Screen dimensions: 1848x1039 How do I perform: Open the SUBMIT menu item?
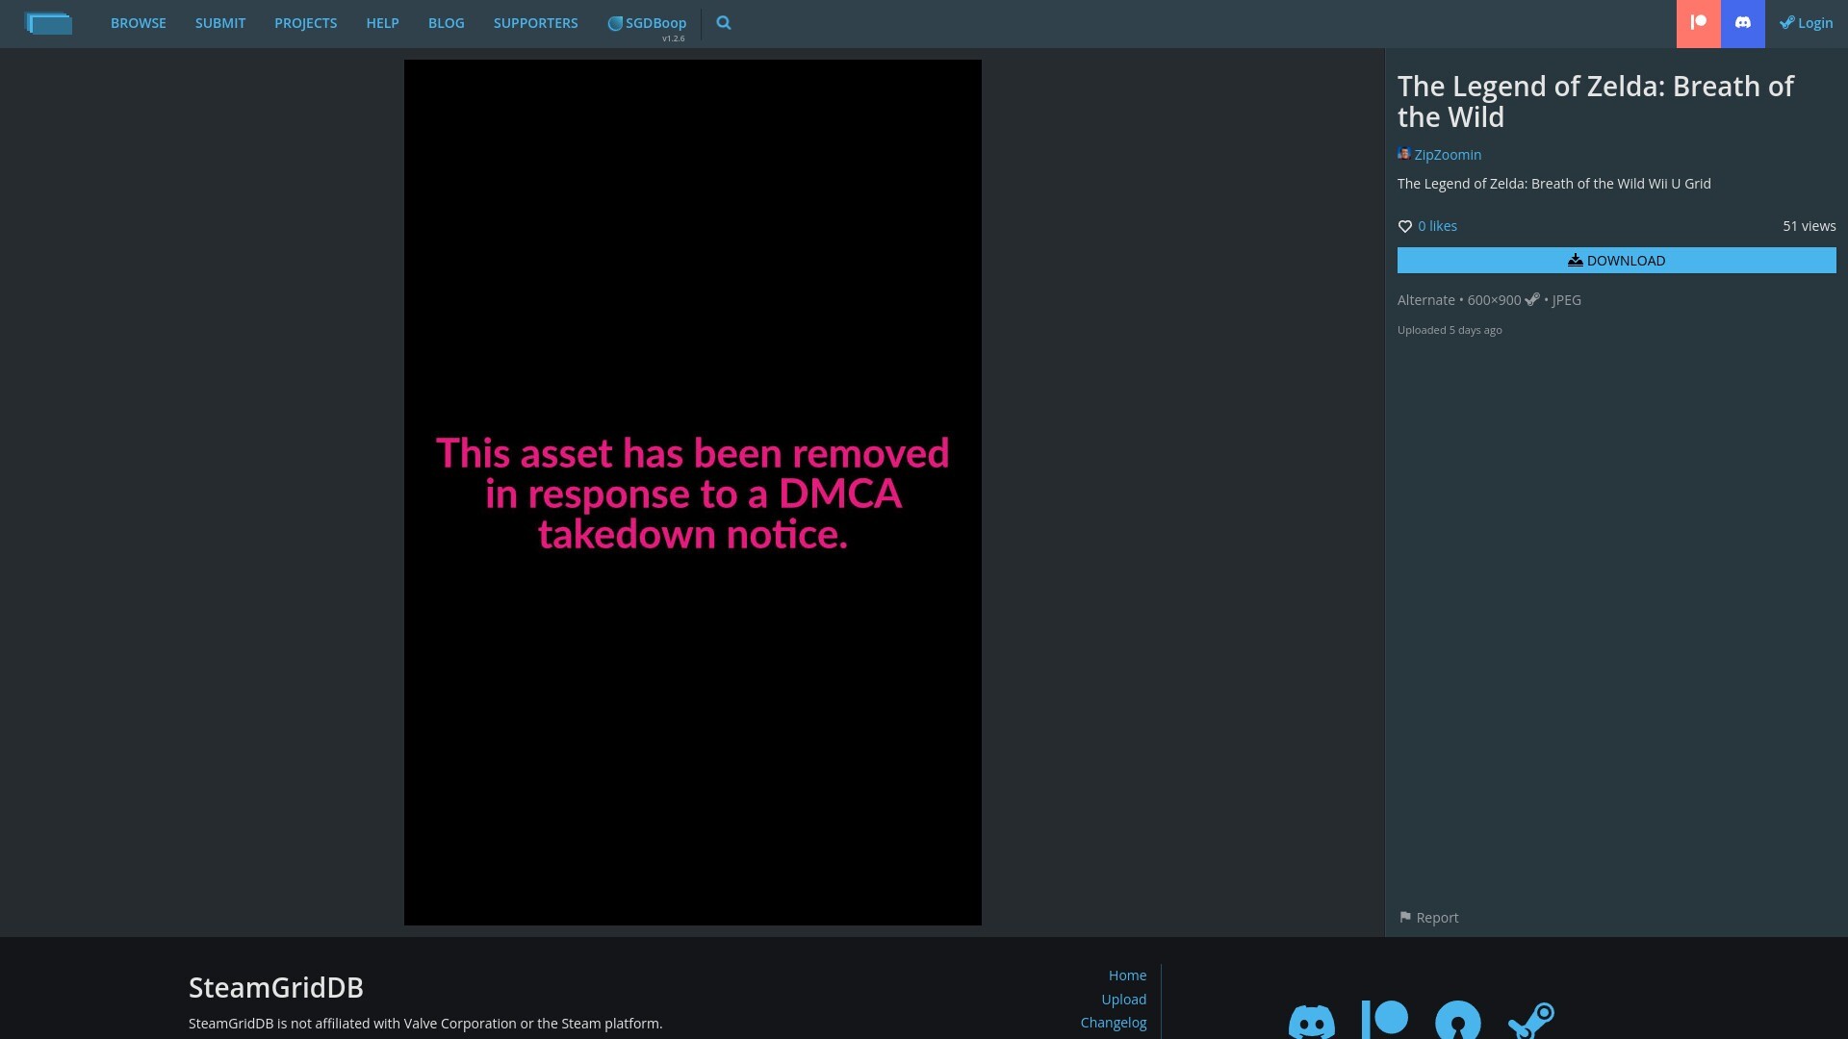220,23
